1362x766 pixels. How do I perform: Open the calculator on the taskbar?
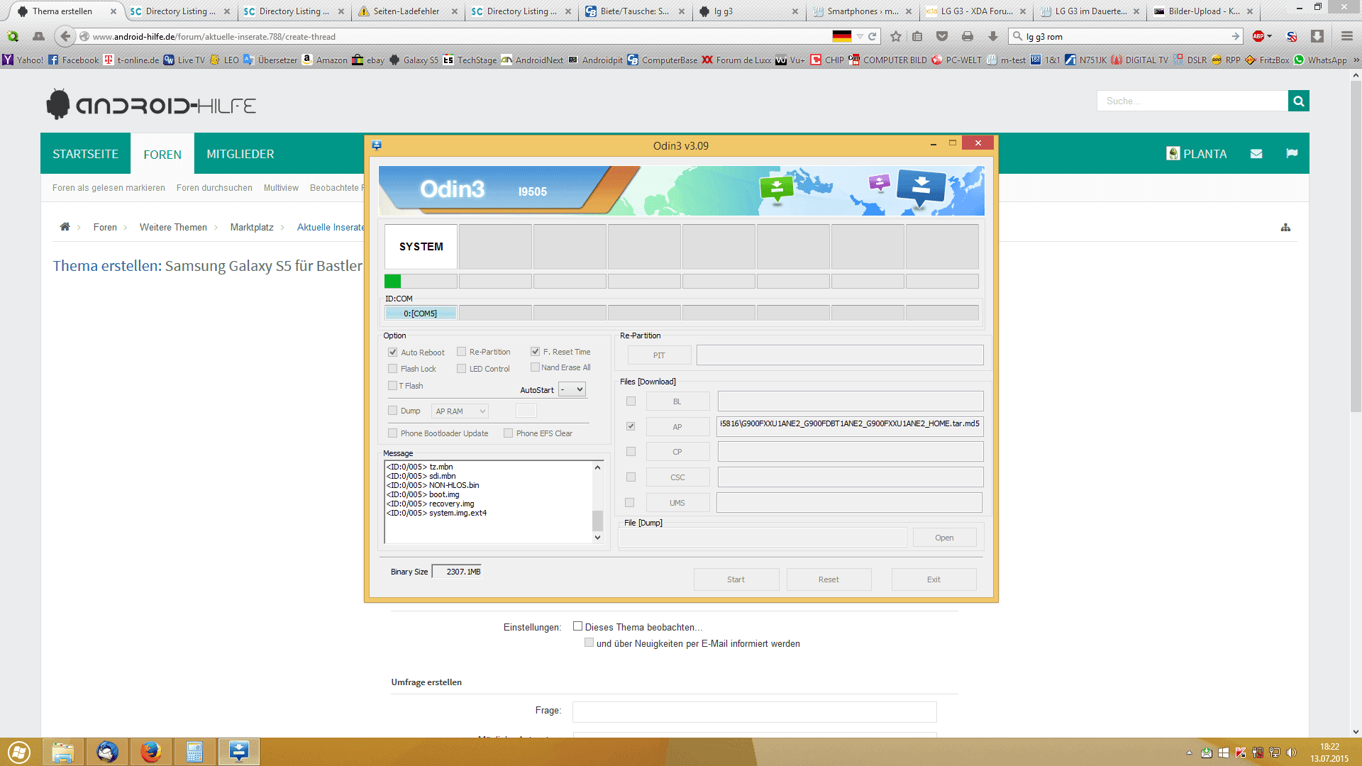[195, 752]
